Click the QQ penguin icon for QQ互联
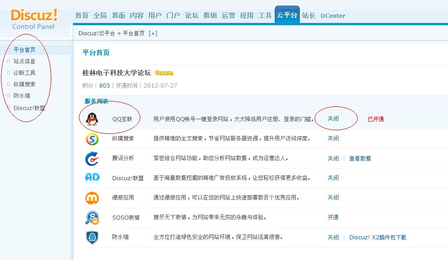Screen dimensions: 448x260 pos(92,119)
